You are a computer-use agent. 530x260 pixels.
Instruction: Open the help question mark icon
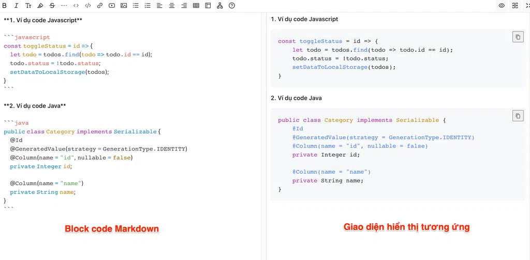pos(232,6)
